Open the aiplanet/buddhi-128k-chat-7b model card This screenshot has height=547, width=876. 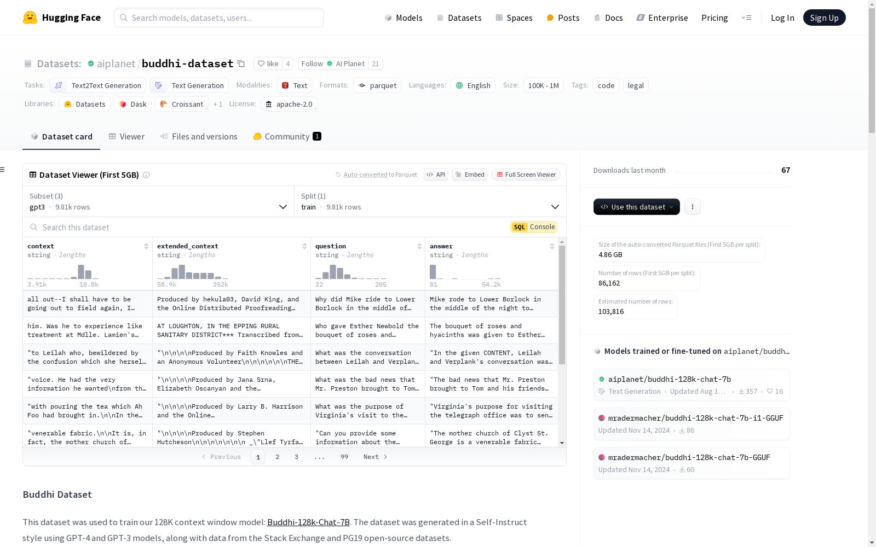(x=691, y=385)
